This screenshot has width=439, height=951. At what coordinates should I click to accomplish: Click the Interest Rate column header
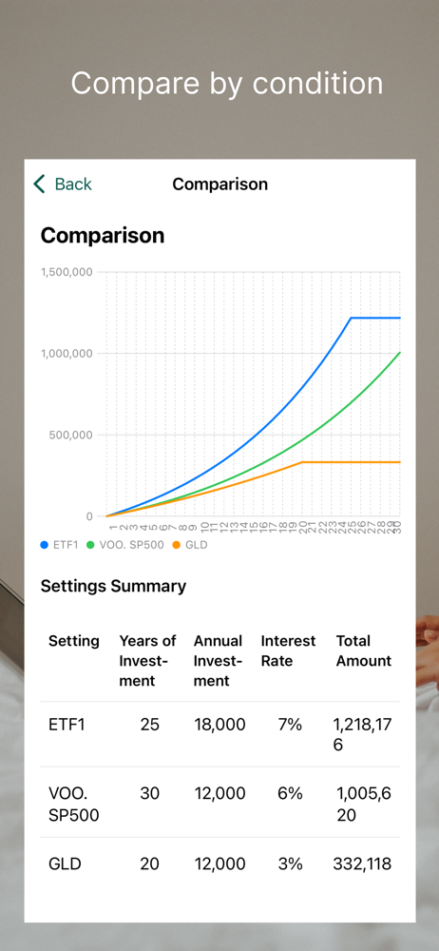289,650
